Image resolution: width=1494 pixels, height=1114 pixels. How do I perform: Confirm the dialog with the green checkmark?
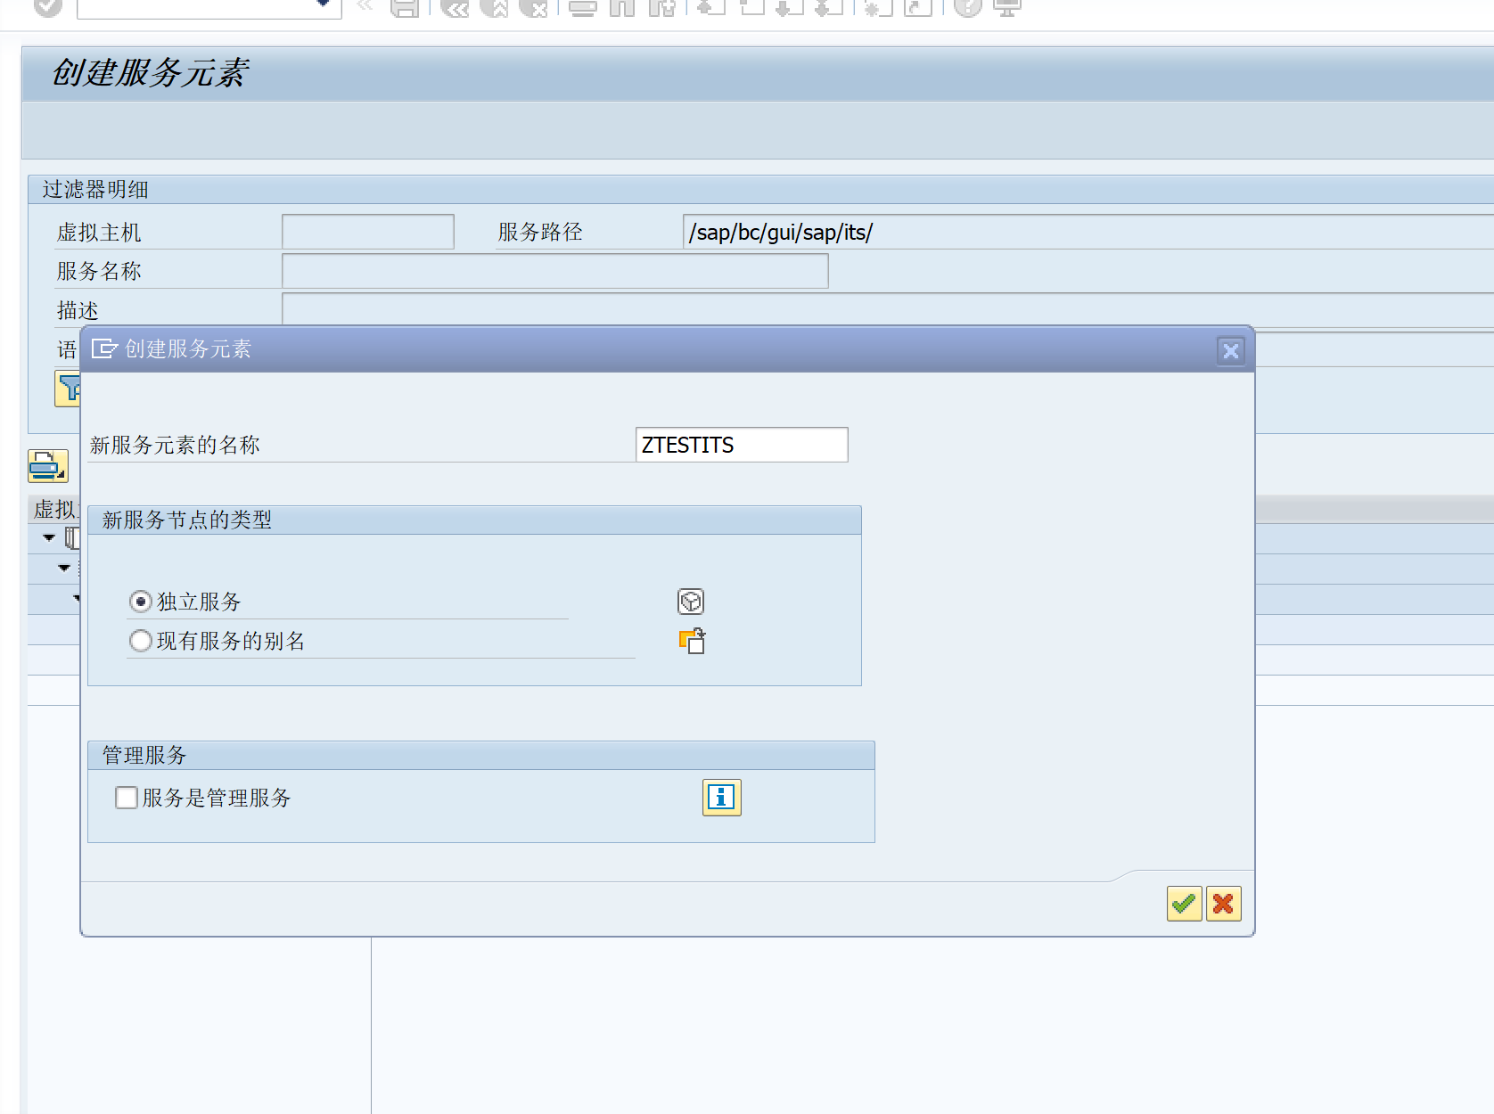1184,904
